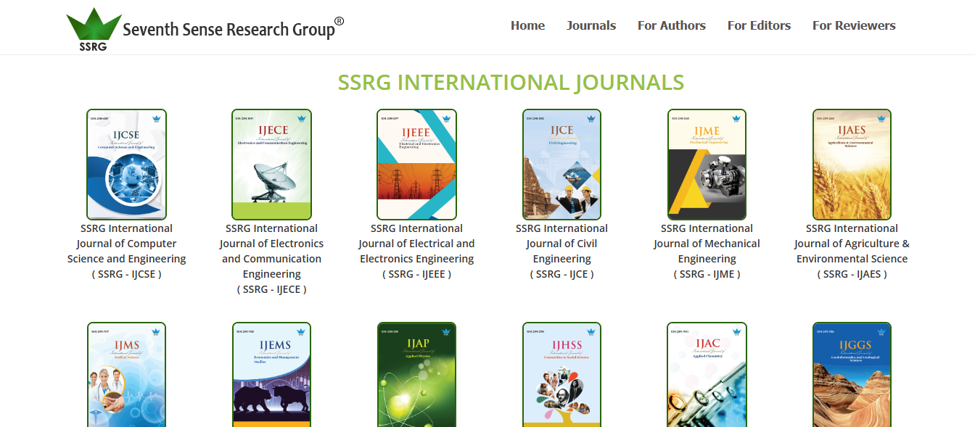
Task: Open the Journals menu
Action: pyautogui.click(x=591, y=25)
